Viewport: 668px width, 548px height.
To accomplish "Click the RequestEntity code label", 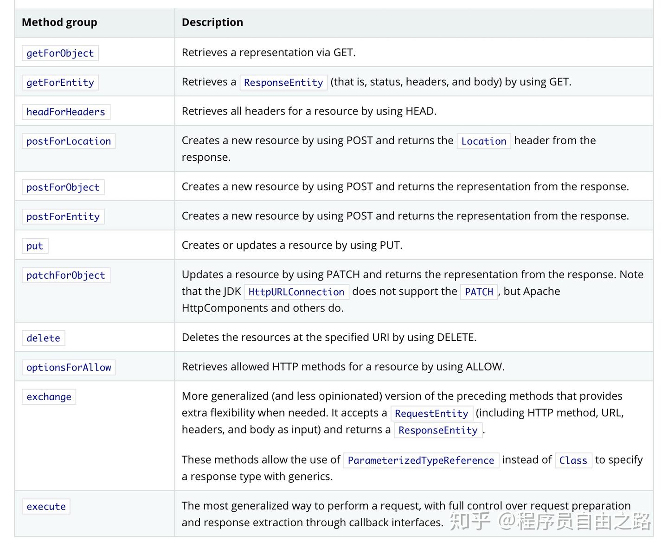I will [x=431, y=414].
